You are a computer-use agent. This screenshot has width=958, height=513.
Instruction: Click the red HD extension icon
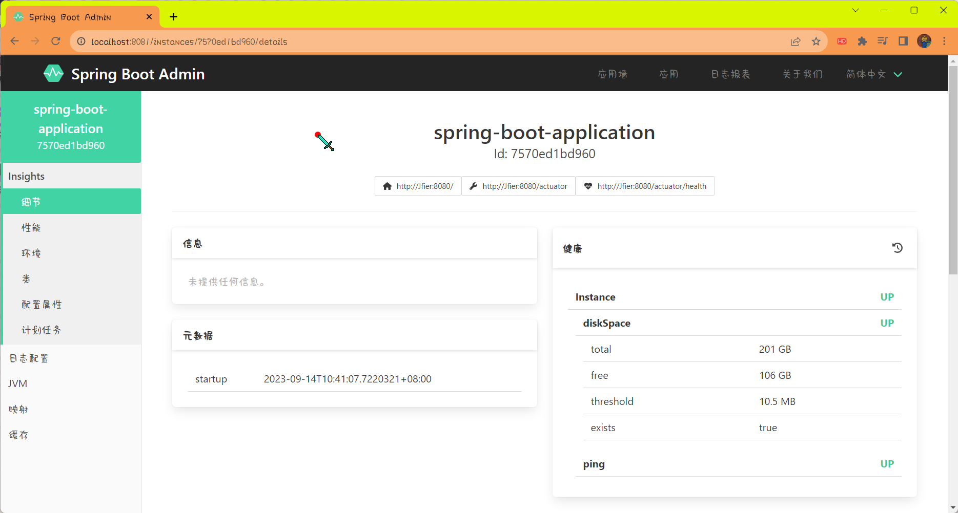[842, 41]
